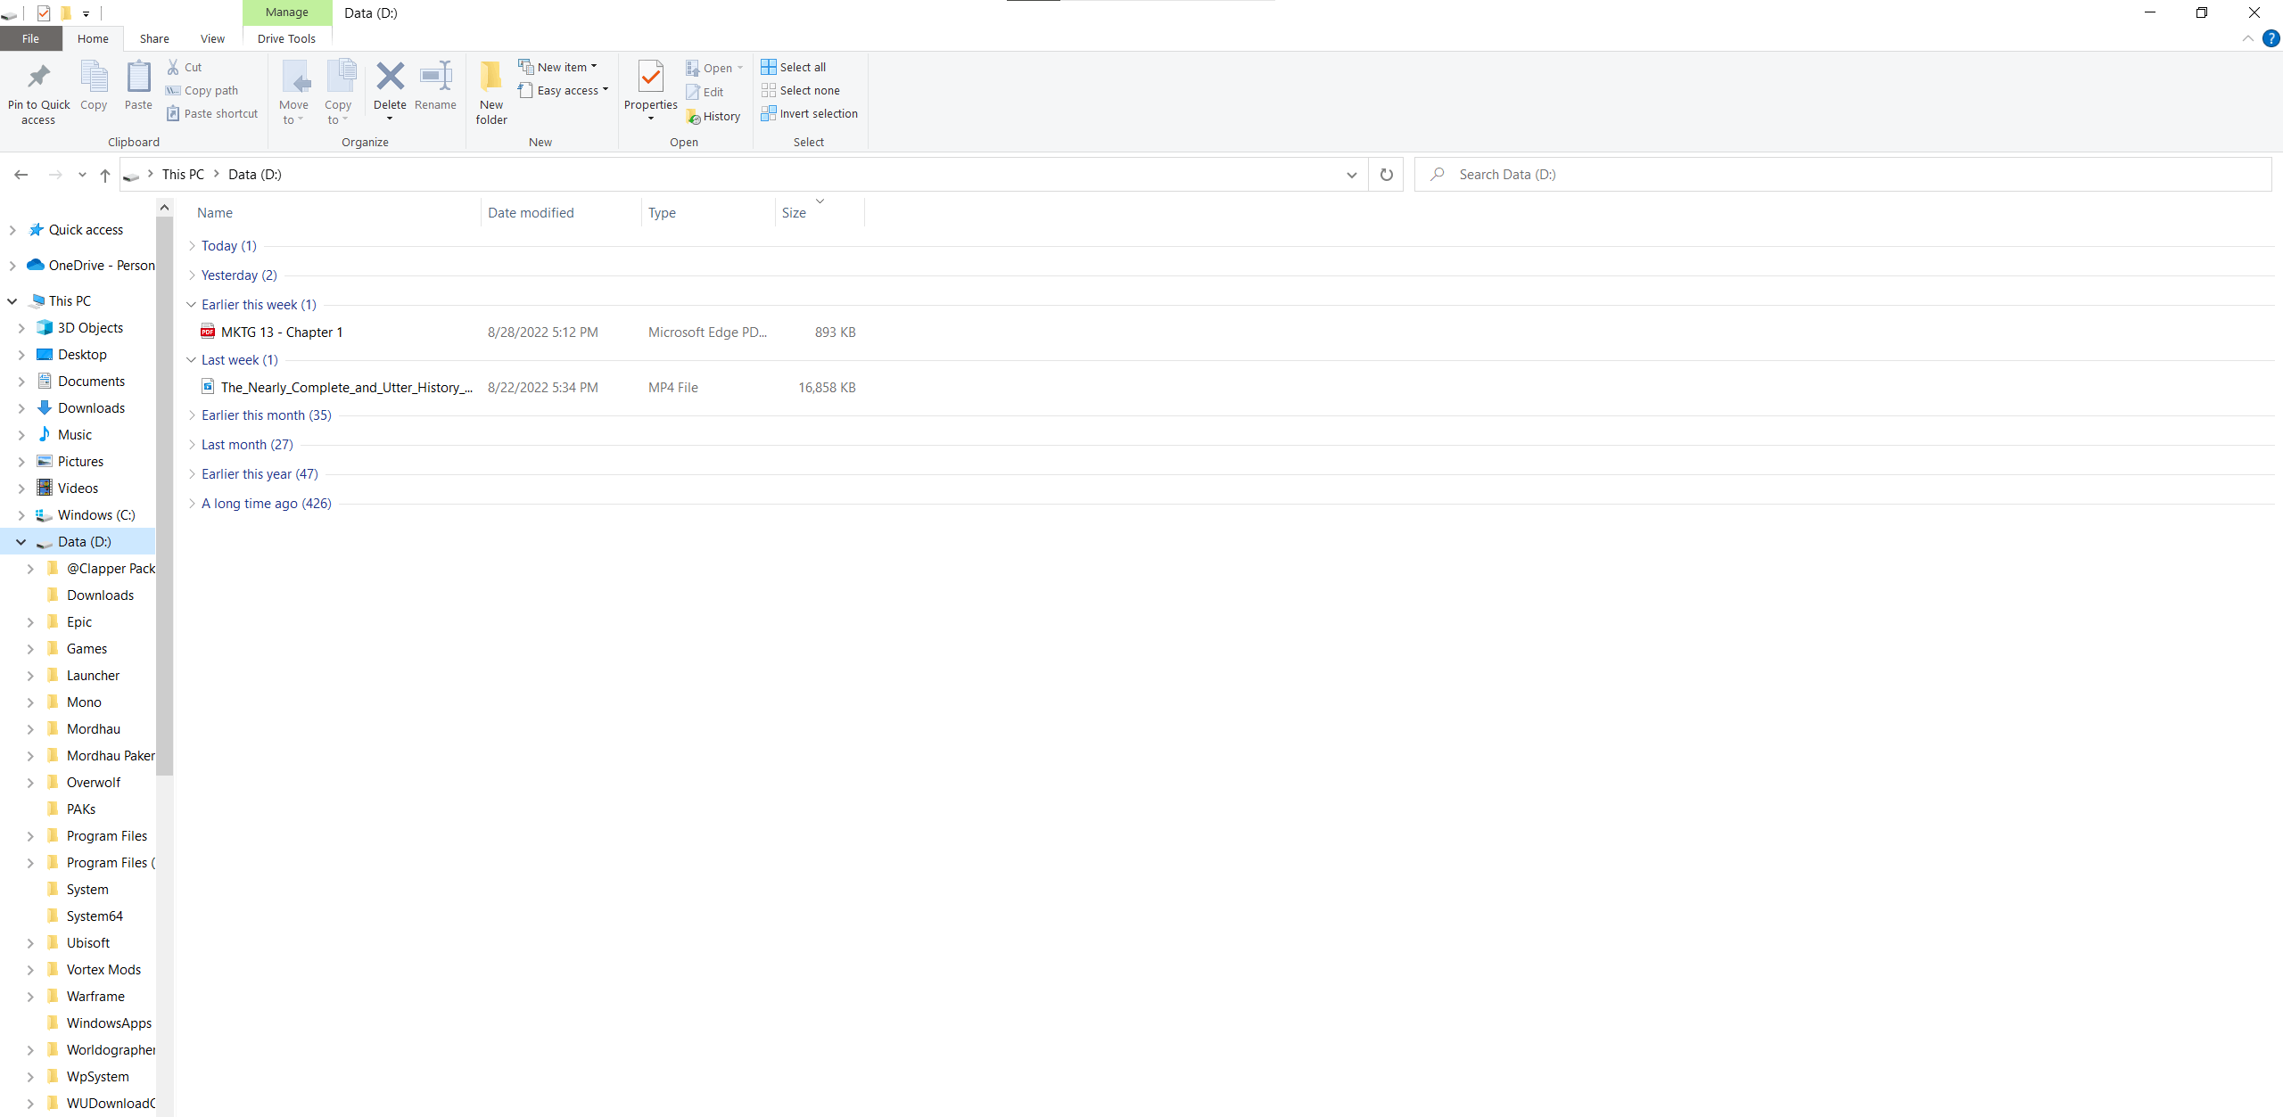The width and height of the screenshot is (2283, 1117).
Task: Click Pin to Quick access icon
Action: 38,78
